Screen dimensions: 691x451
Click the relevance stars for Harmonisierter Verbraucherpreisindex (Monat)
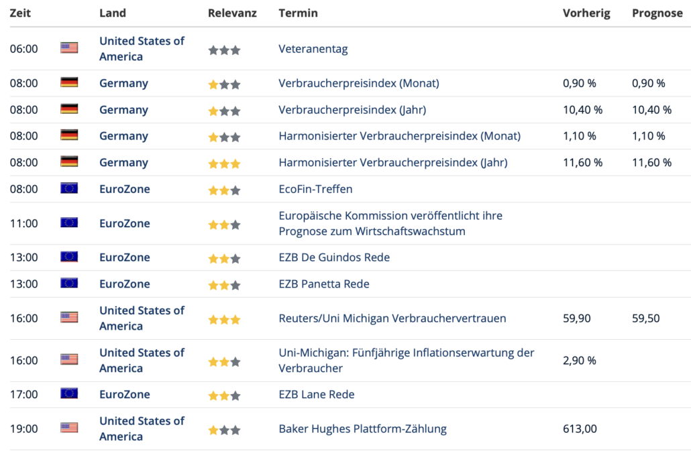(224, 137)
